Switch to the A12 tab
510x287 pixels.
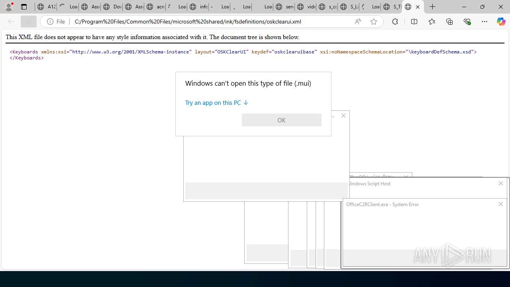(46, 7)
